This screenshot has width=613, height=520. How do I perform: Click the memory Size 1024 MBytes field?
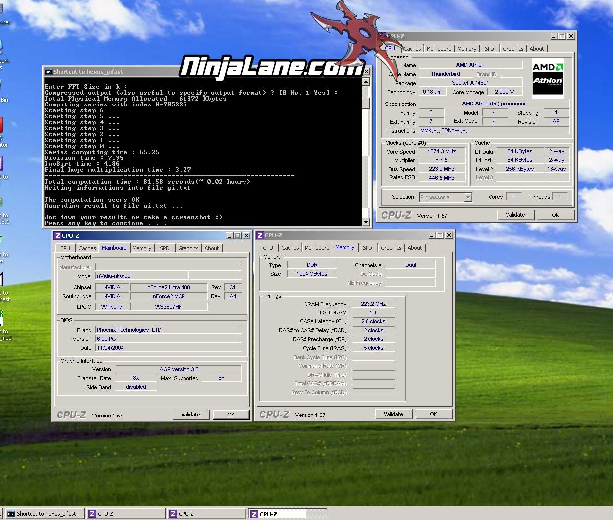(x=312, y=274)
